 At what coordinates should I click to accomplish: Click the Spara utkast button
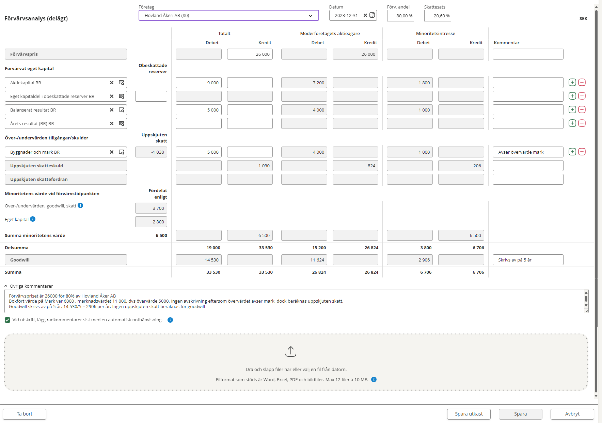[x=469, y=414]
